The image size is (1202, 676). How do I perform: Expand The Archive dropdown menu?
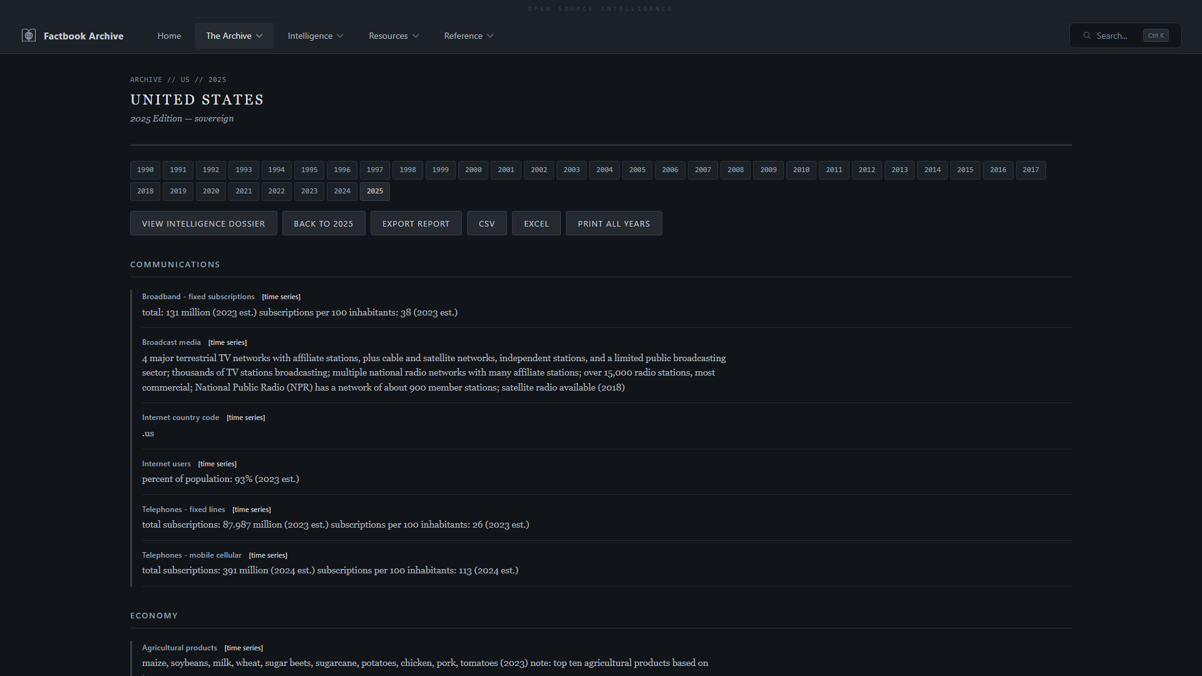pos(234,36)
